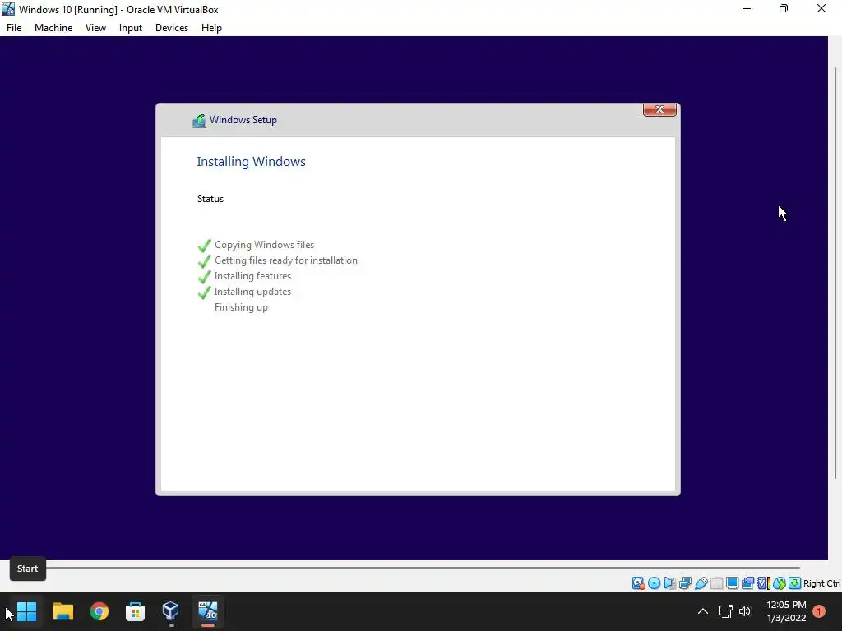Click the network icon in system tray
The width and height of the screenshot is (842, 631).
[725, 611]
